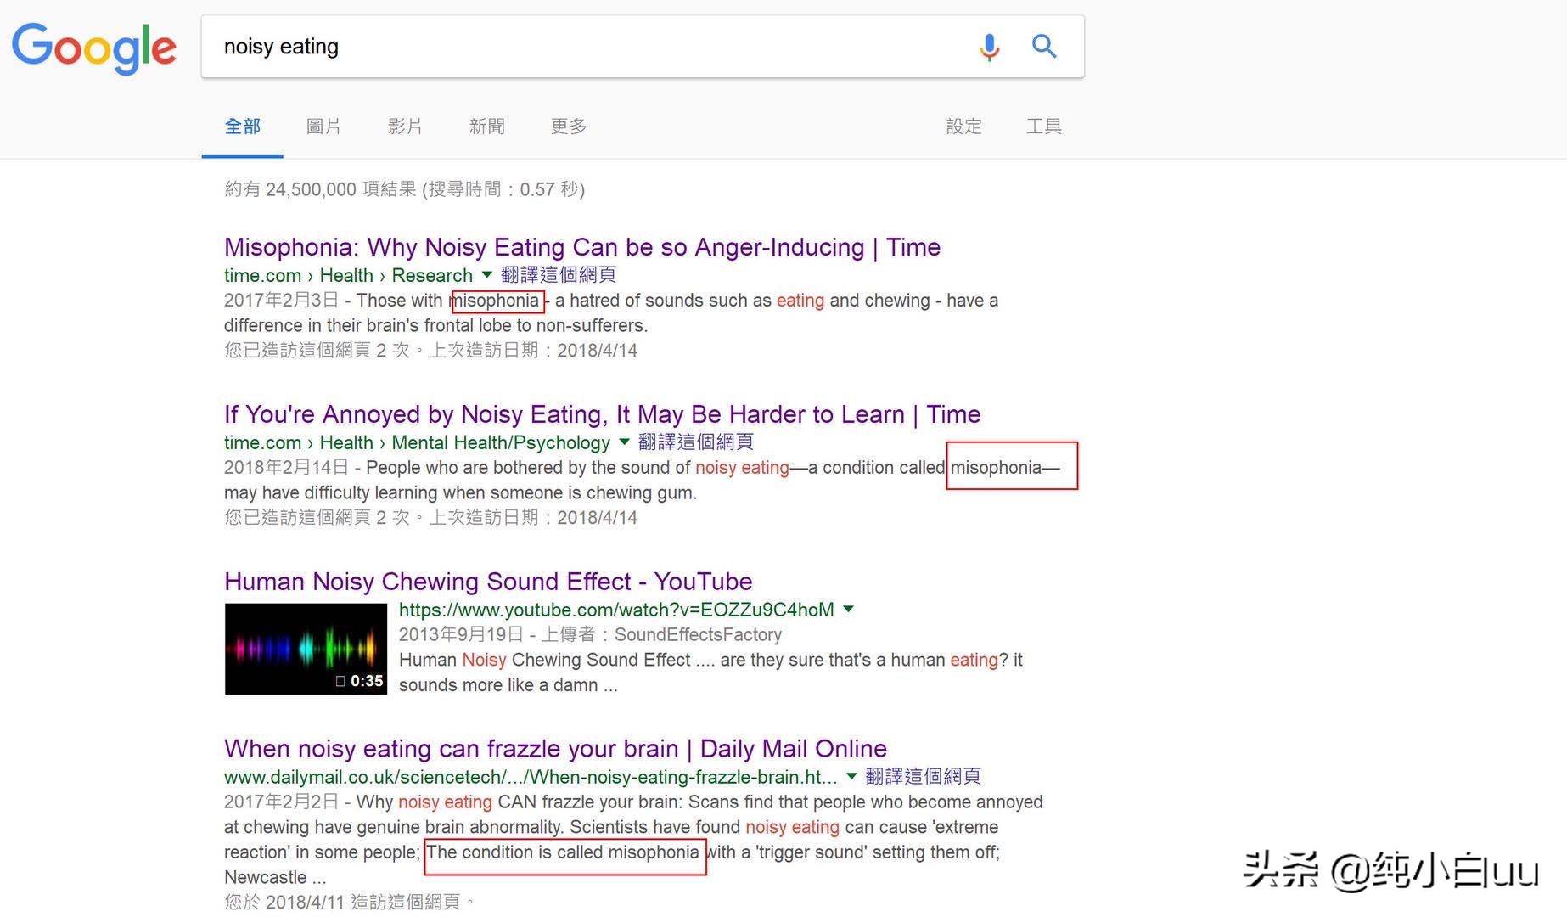Open 'When noisy eating can frazzle' Daily Mail result
Viewport: 1567px width, 917px height.
tap(555, 749)
